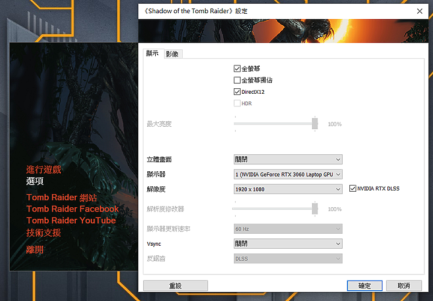The height and width of the screenshot is (301, 433).
Task: Select 選項 in the launcher menu
Action: click(35, 181)
